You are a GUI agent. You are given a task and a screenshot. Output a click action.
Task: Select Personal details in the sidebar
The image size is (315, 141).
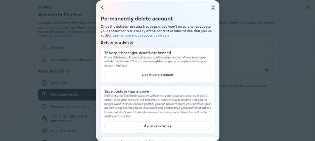click(64, 95)
